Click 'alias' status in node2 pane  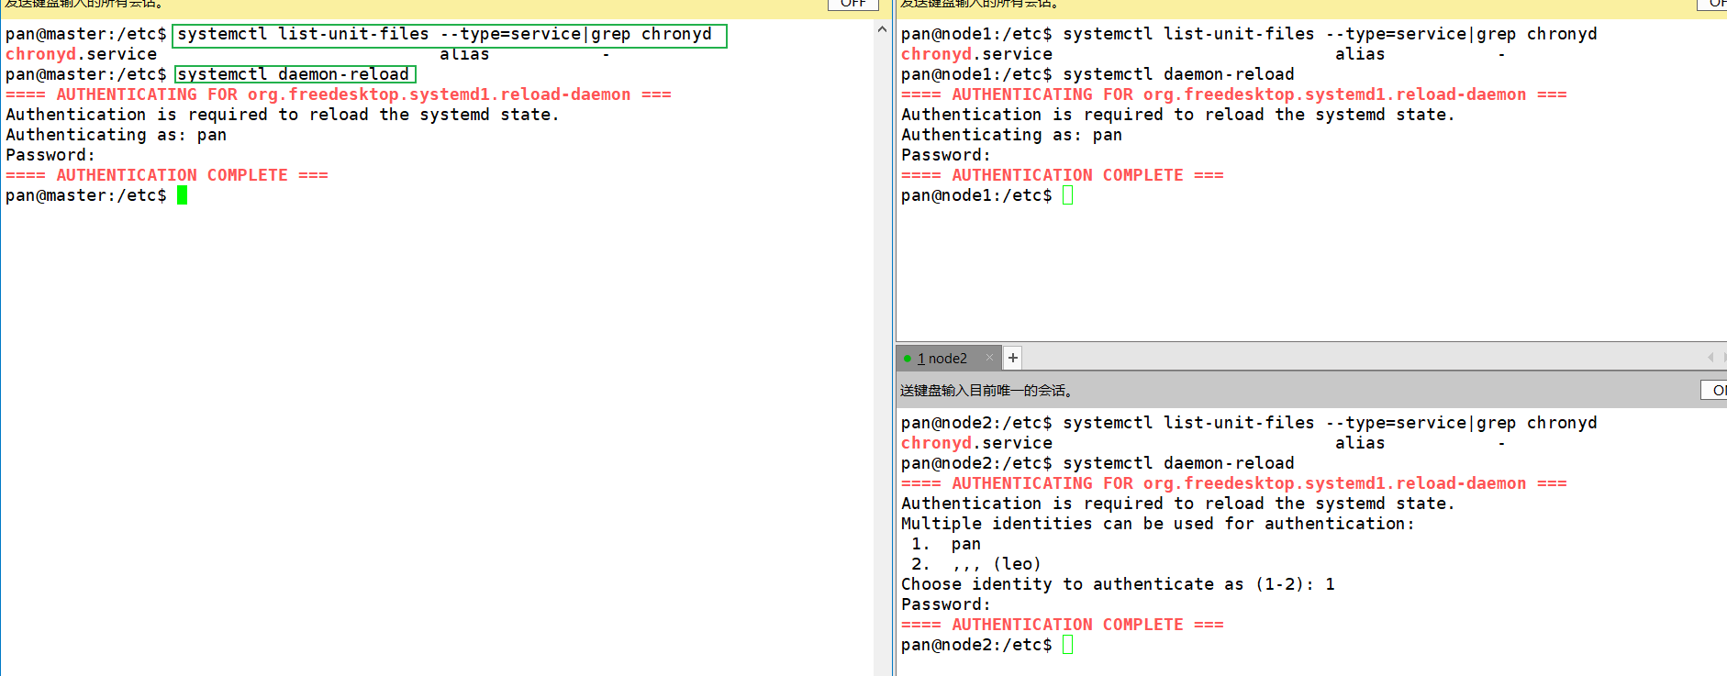[x=1360, y=443]
